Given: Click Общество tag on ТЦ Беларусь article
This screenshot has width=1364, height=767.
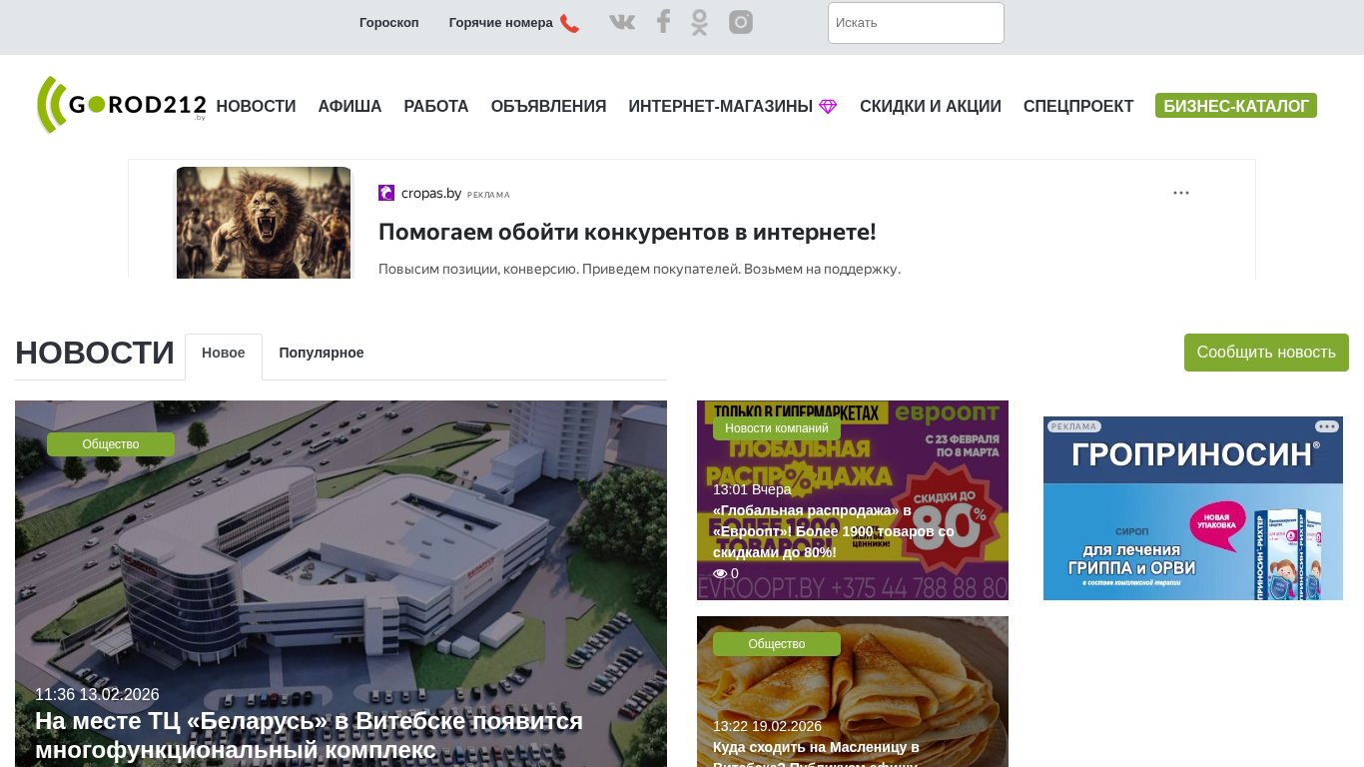Looking at the screenshot, I should (x=111, y=444).
